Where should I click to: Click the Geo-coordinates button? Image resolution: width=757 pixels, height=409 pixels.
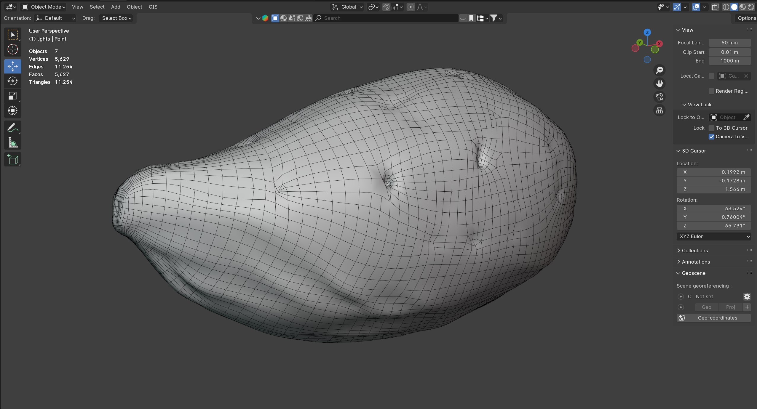pos(713,318)
